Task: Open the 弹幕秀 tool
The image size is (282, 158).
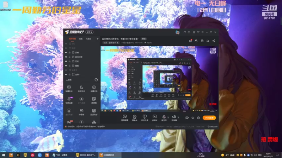Action: [x=81, y=112]
